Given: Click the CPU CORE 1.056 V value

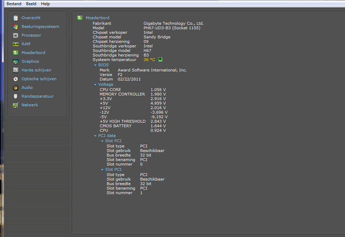Looking at the screenshot, I should coord(158,90).
